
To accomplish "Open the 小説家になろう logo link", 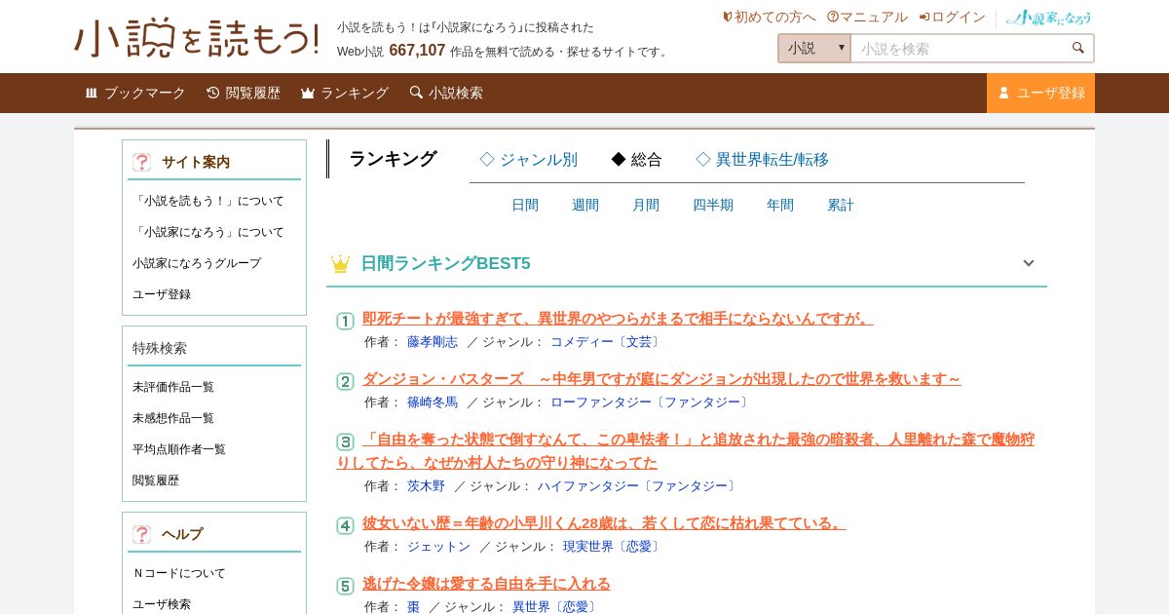I will (1048, 18).
